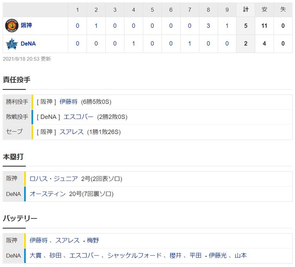Open losing pitcher エスコバー profile link
295x267 pixels.
[78, 117]
